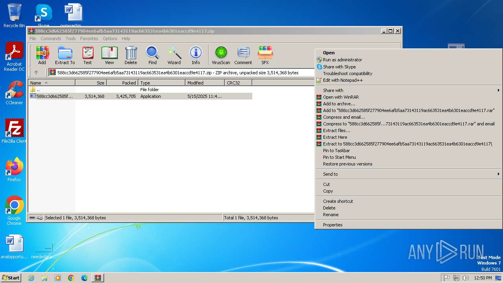Open the Commands menu

[x=51, y=39]
